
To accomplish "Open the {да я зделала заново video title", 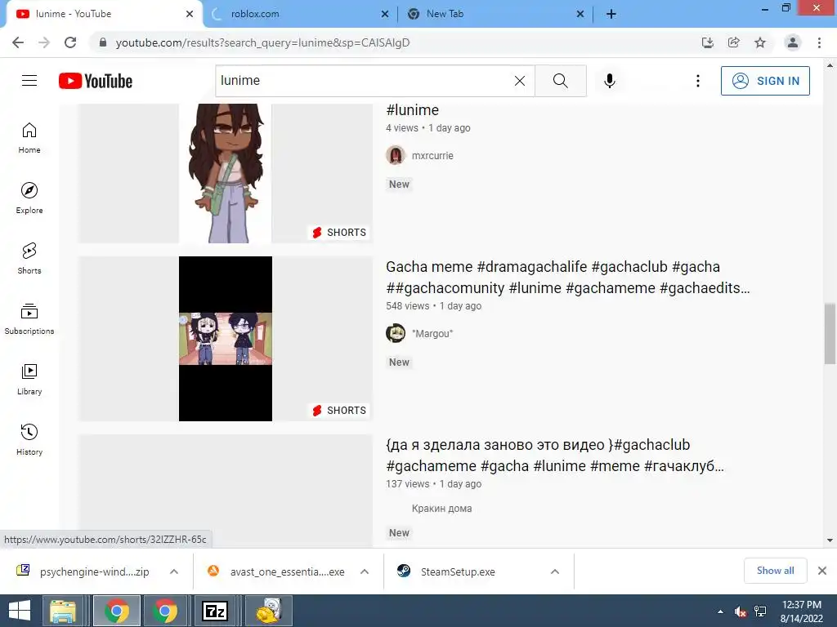I will (555, 456).
